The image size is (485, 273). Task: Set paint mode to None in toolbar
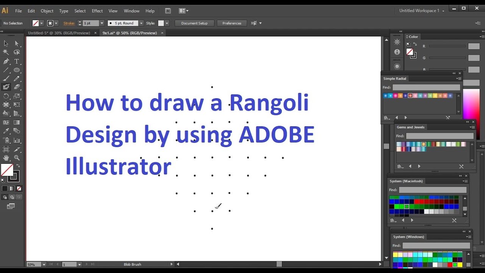(x=19, y=188)
